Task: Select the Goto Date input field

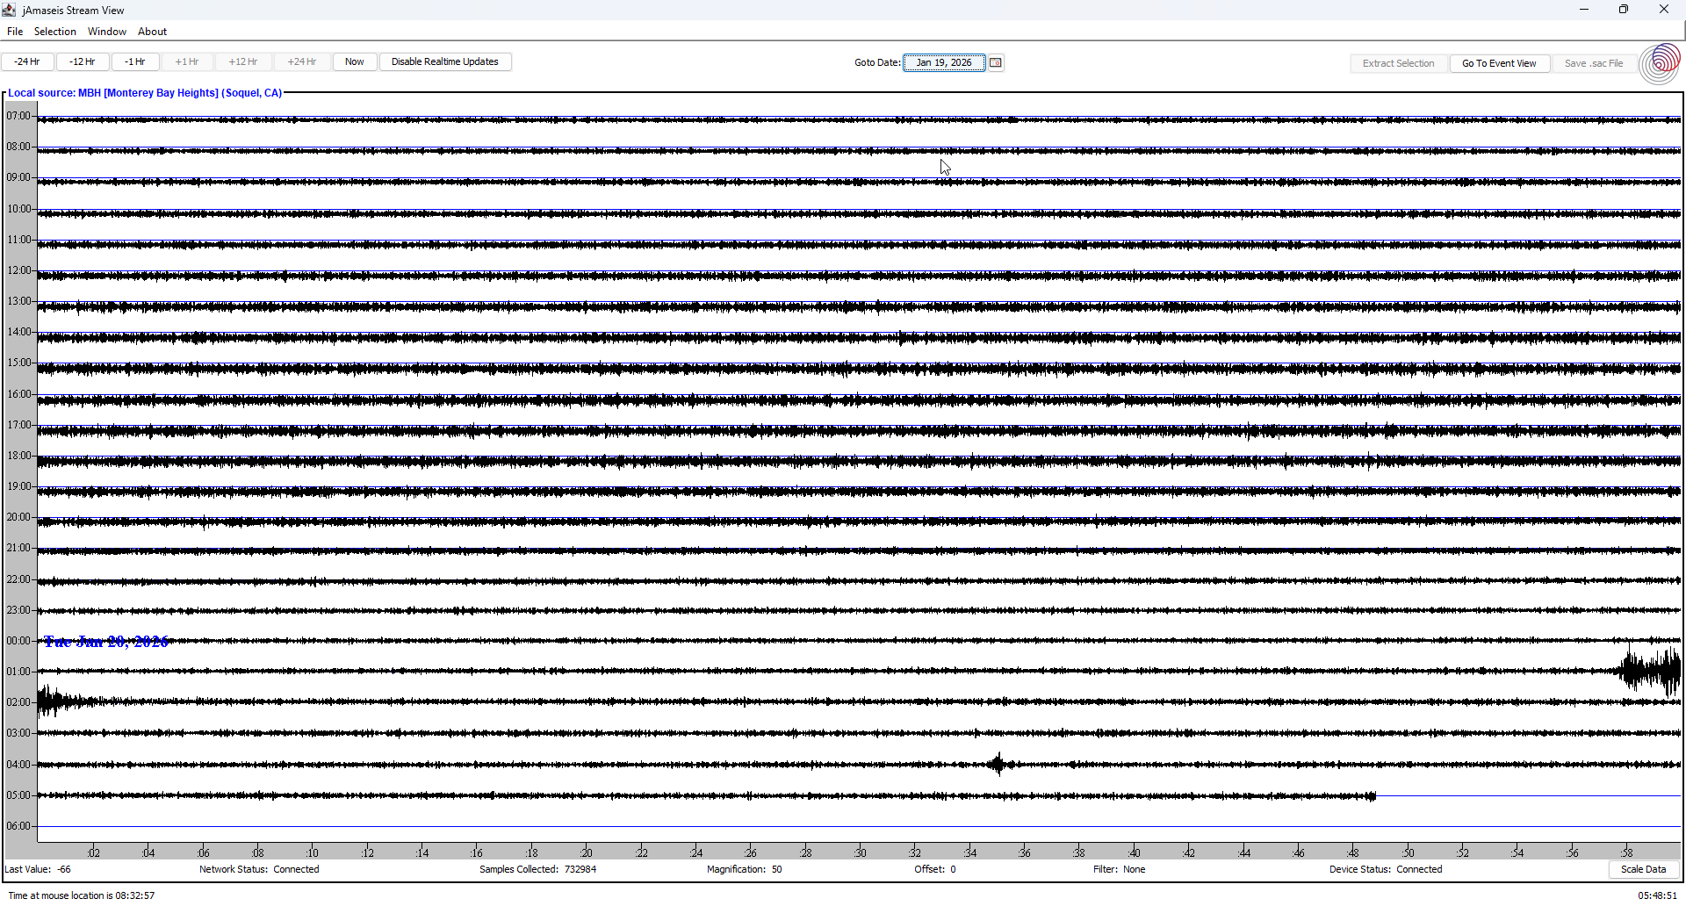Action: click(x=945, y=62)
